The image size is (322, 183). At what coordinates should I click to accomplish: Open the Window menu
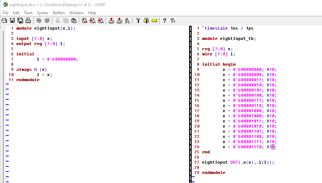76,13
